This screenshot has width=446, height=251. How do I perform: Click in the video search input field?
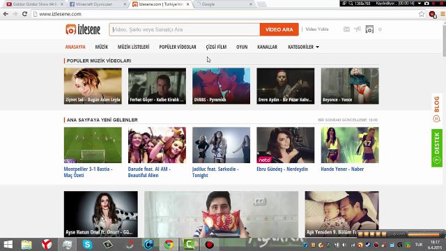[x=184, y=29]
